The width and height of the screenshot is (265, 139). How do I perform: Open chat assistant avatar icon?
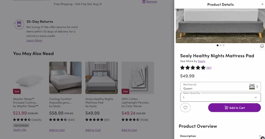(x=262, y=137)
